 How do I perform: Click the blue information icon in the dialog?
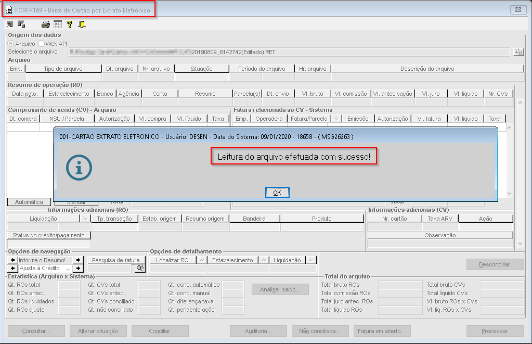pos(79,168)
